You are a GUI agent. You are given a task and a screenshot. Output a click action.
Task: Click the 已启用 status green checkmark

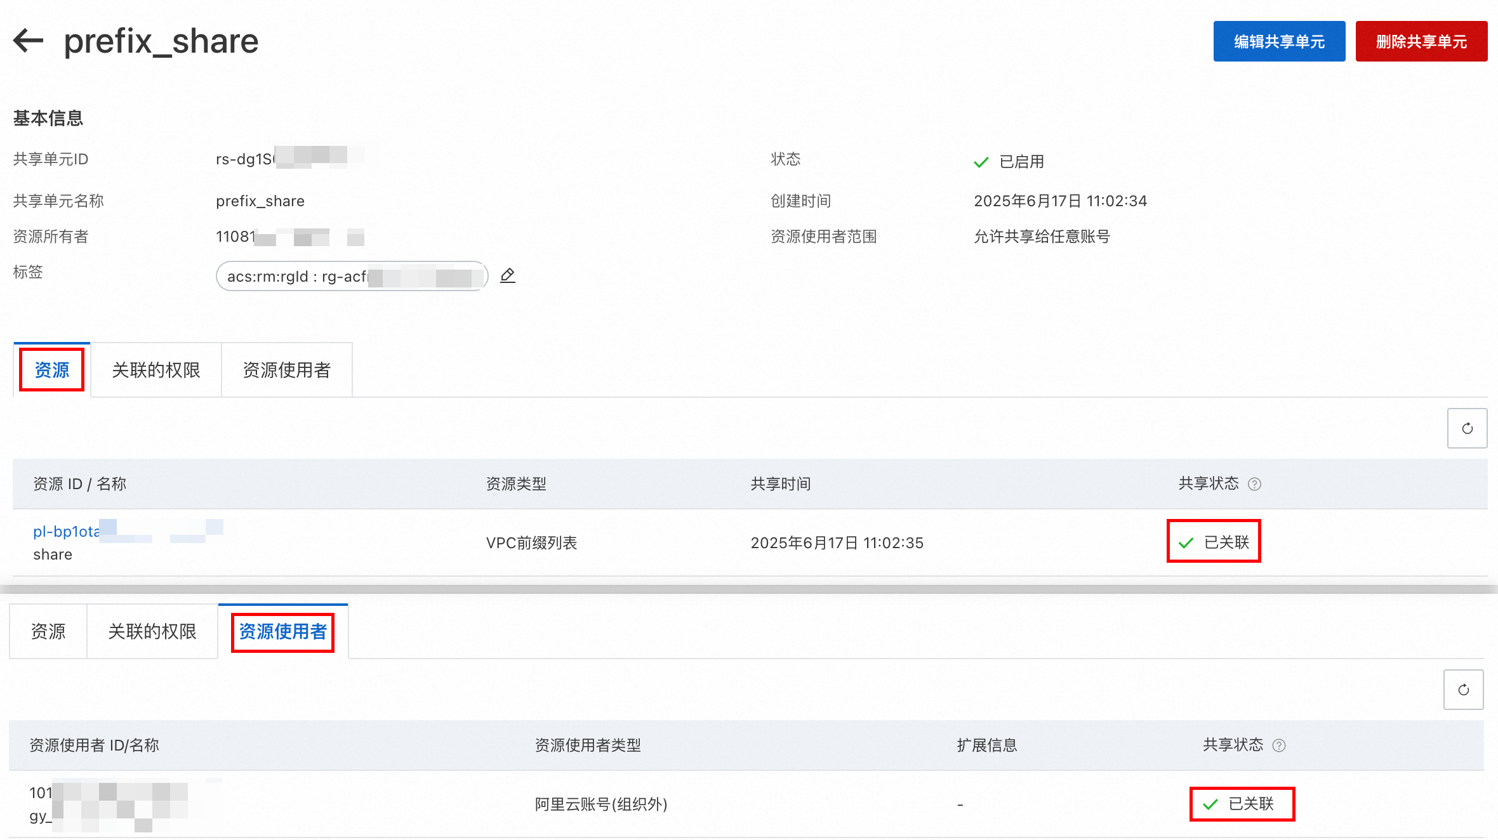coord(981,162)
